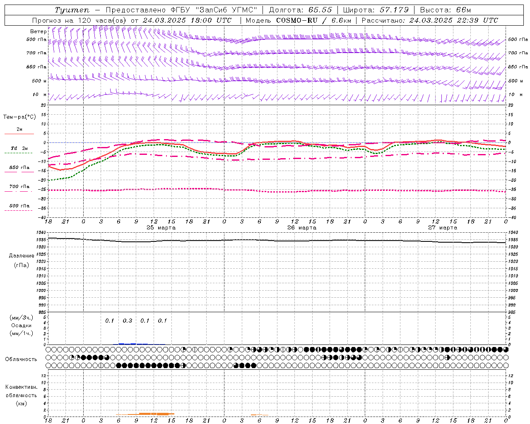
Task: Click the "Облачность" cloud cover label
Action: (x=21, y=359)
